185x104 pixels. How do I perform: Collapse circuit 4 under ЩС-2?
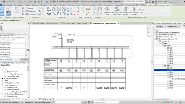click(168, 77)
